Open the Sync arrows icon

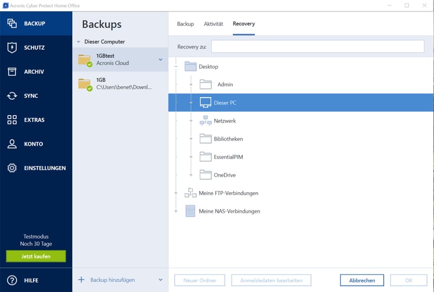point(12,96)
